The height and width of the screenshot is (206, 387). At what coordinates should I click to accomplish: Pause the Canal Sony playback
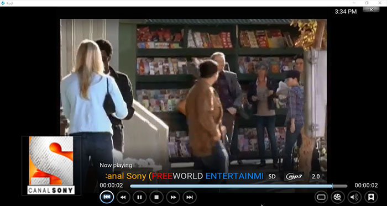(x=140, y=197)
